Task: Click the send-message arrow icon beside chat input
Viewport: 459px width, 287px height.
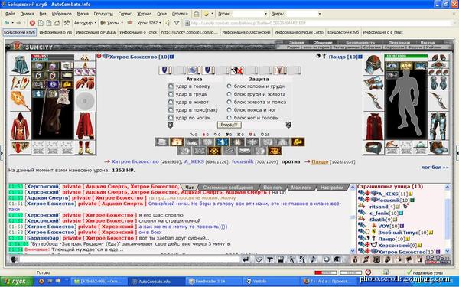Action: (x=246, y=259)
